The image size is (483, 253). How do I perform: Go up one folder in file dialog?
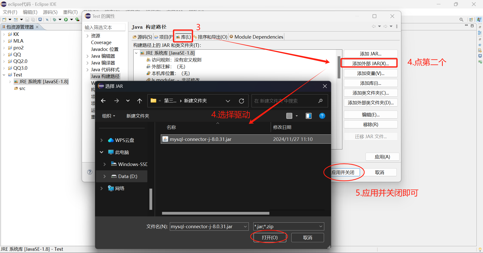pos(140,101)
